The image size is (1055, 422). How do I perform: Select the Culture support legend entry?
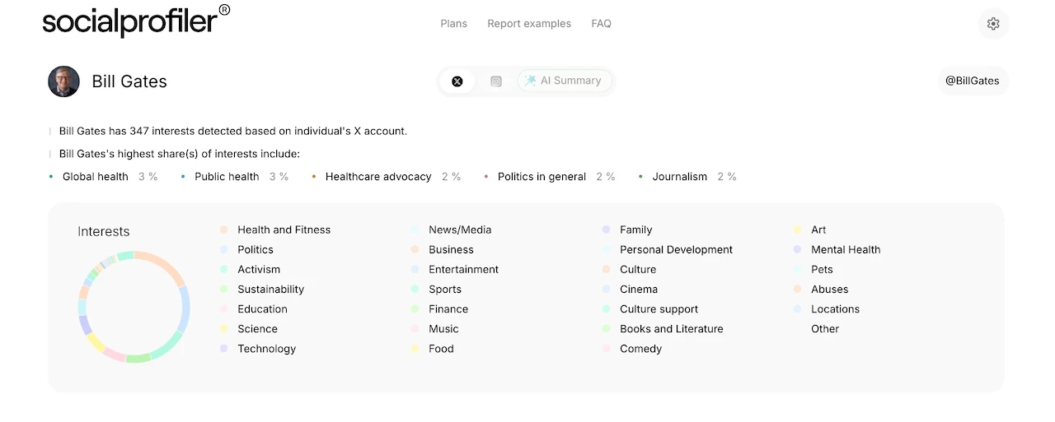(x=650, y=309)
